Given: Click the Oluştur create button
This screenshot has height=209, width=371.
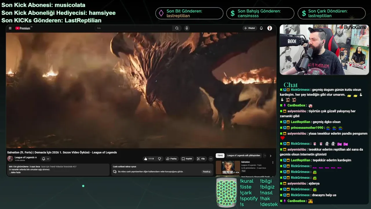Looking at the screenshot, I should (250, 28).
